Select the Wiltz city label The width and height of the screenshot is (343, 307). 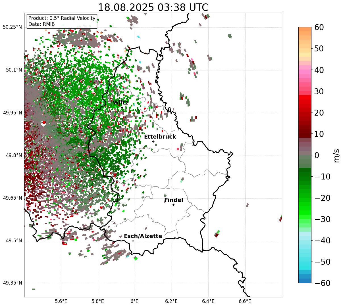pyautogui.click(x=120, y=103)
